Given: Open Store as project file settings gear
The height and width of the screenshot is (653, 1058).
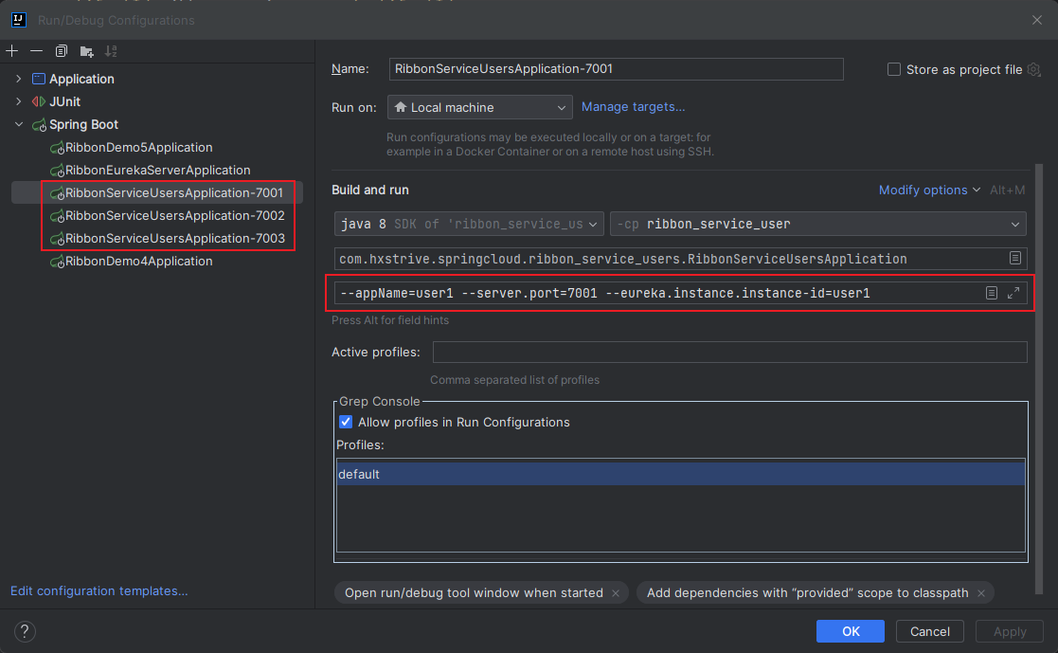Looking at the screenshot, I should pos(1033,69).
